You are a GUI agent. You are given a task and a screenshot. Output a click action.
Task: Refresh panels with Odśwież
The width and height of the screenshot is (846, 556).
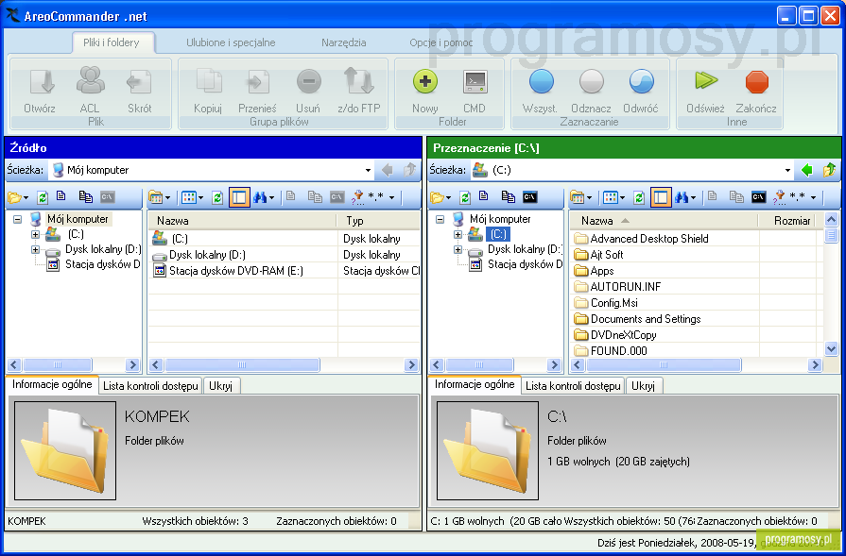[706, 81]
